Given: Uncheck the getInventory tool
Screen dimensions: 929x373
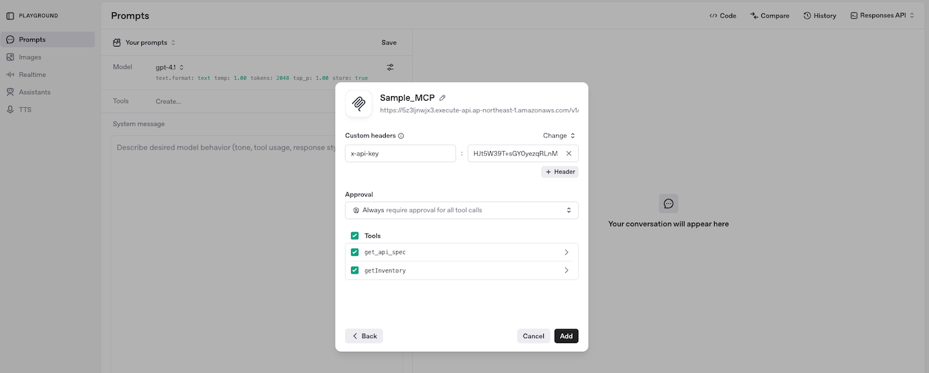Looking at the screenshot, I should pyautogui.click(x=355, y=270).
